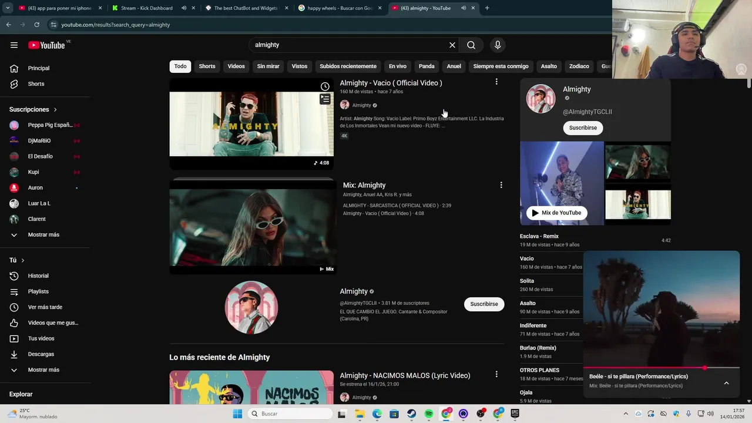Viewport: 752px width, 423px height.
Task: Open Steam from the taskbar
Action: pos(412,414)
